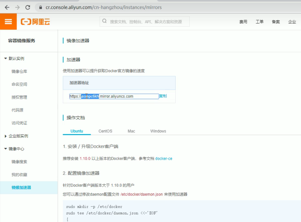Click the 1.10.0 version text in red
This screenshot has height=222, width=301.
click(85, 159)
